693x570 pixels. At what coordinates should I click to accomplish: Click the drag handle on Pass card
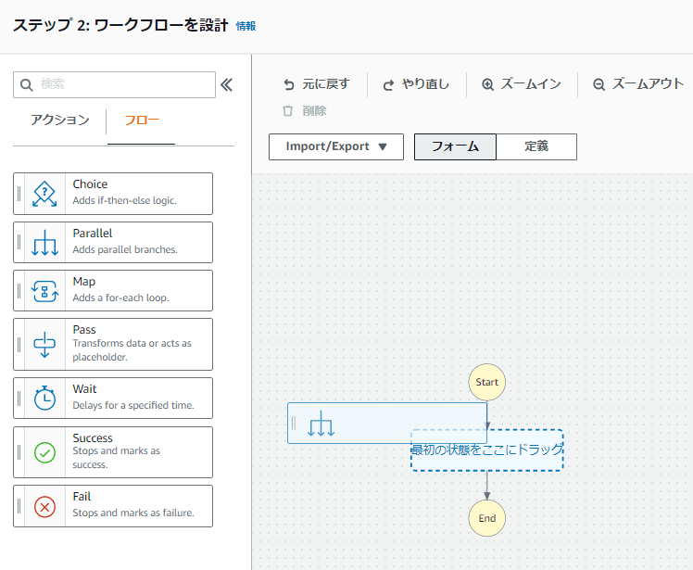tap(19, 345)
